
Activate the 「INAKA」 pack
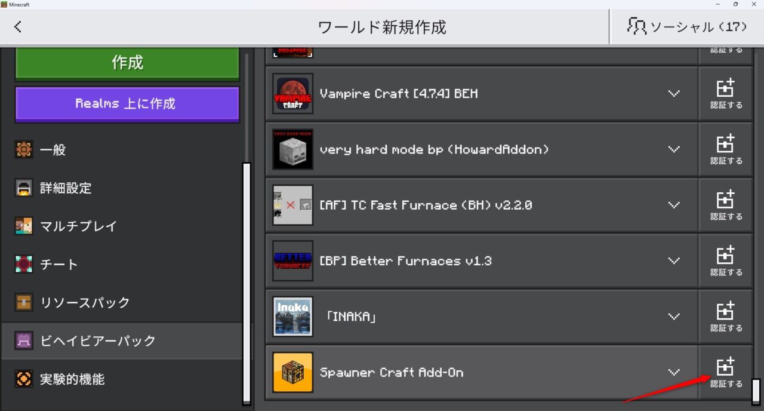tap(726, 317)
